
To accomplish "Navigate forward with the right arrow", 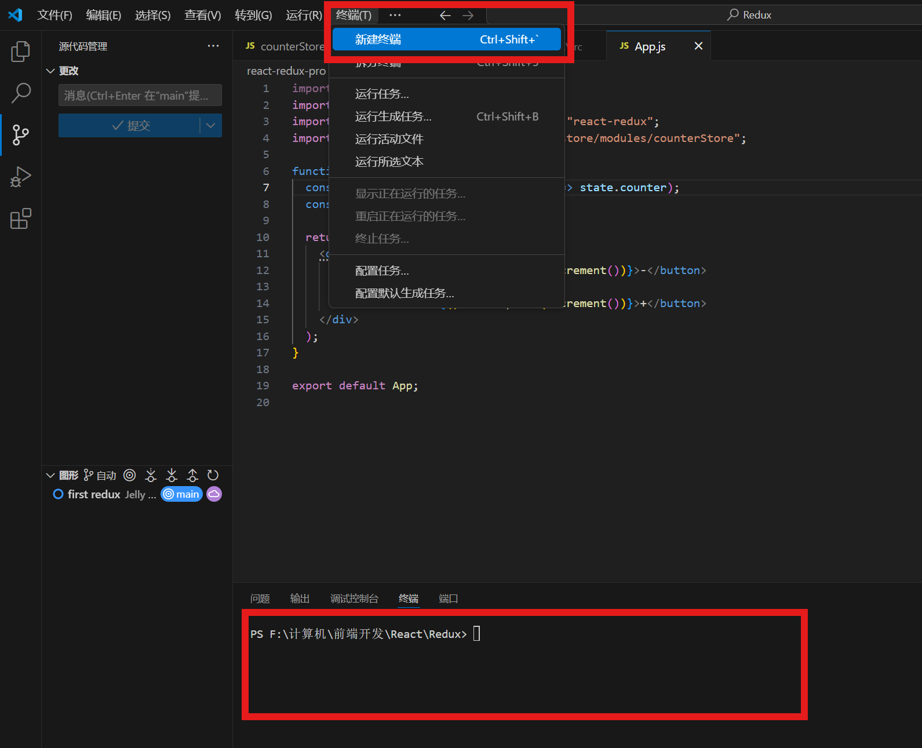I will tap(468, 15).
